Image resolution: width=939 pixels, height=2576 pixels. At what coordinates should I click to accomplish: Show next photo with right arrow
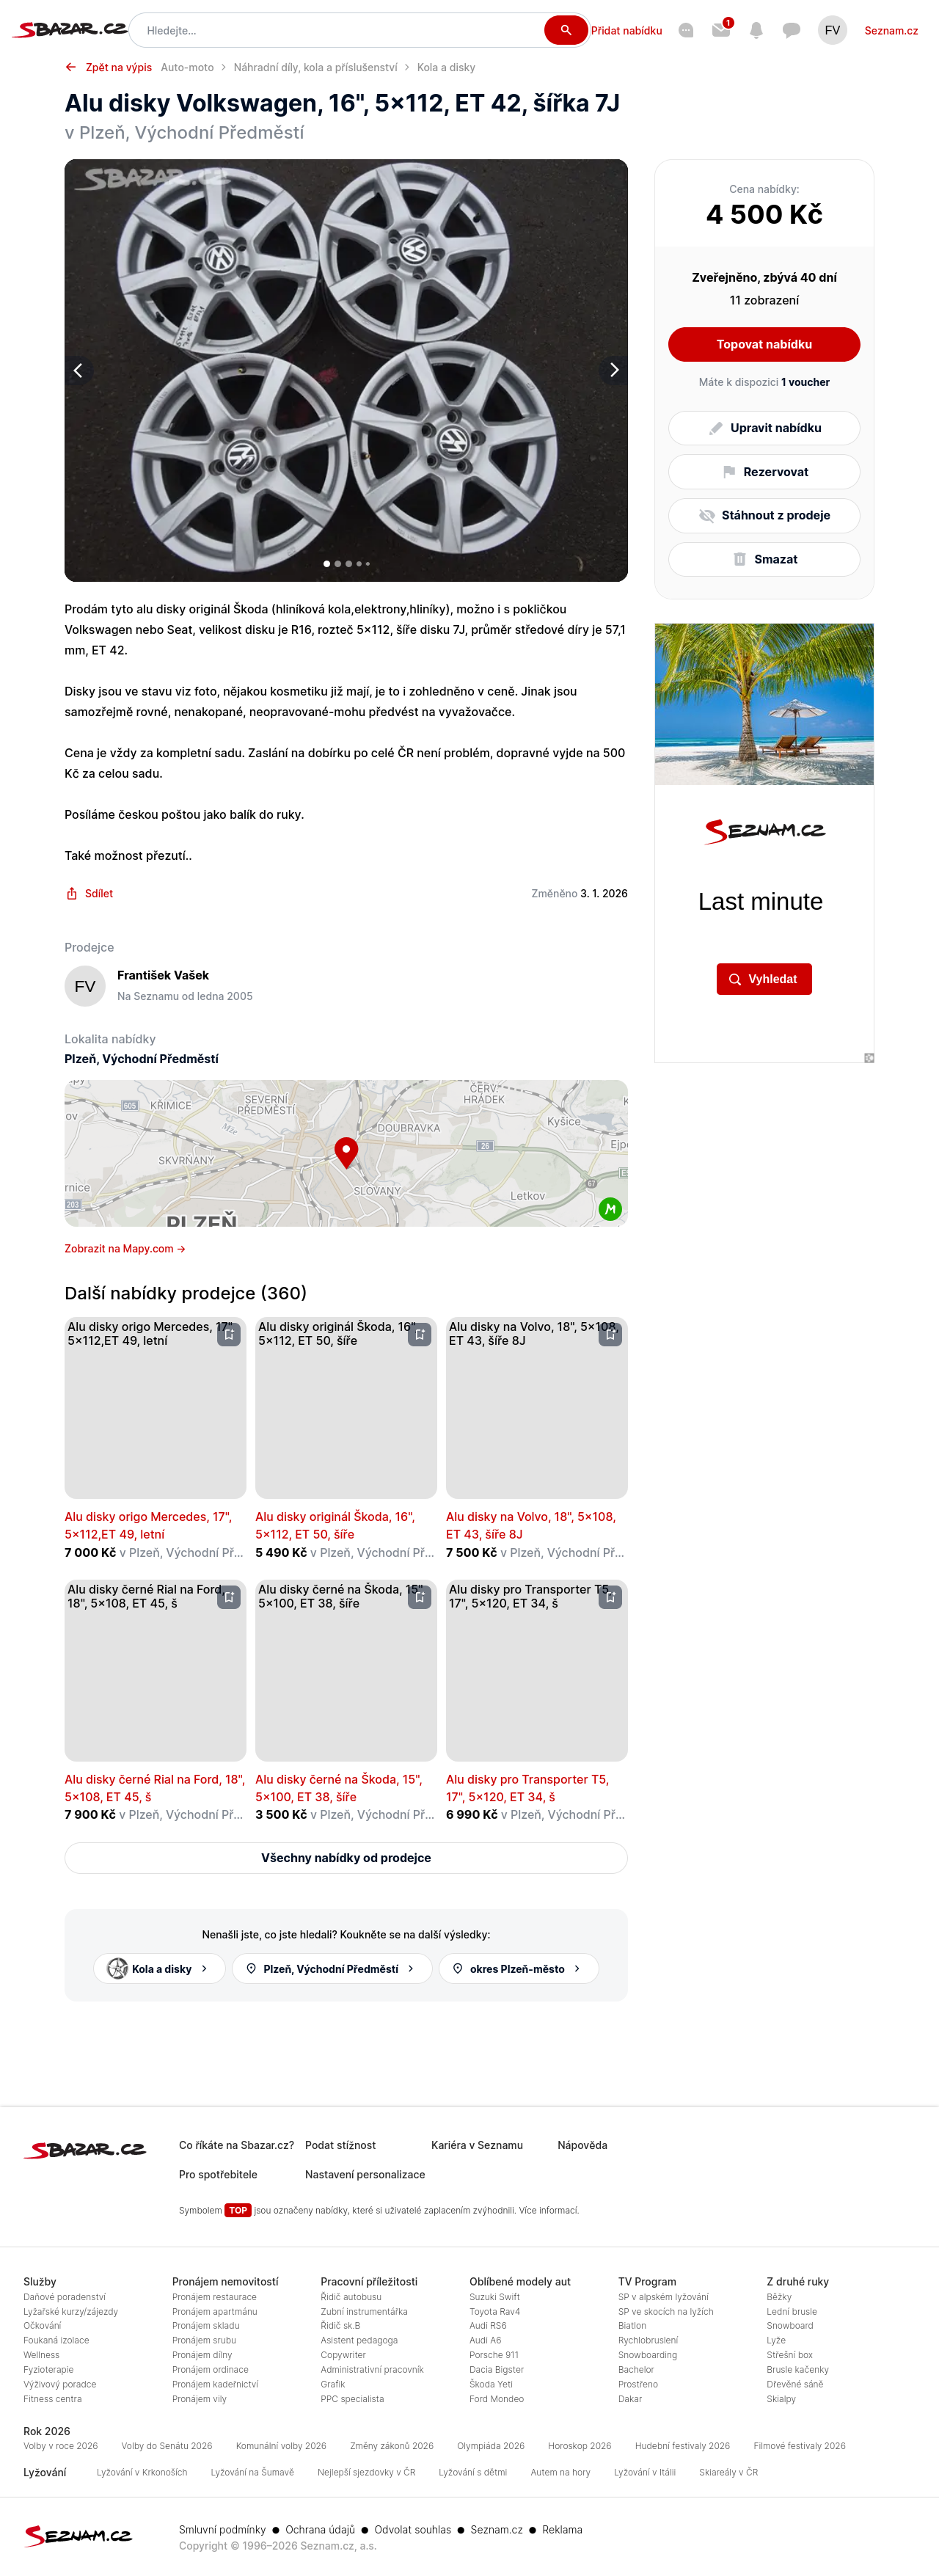pyautogui.click(x=613, y=370)
